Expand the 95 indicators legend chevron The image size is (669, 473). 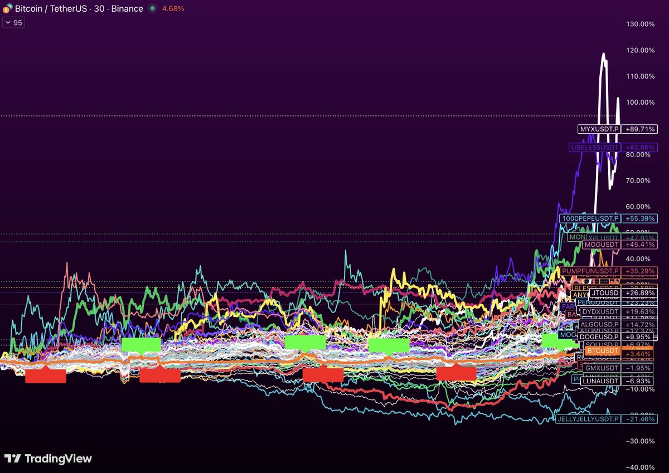click(x=8, y=23)
